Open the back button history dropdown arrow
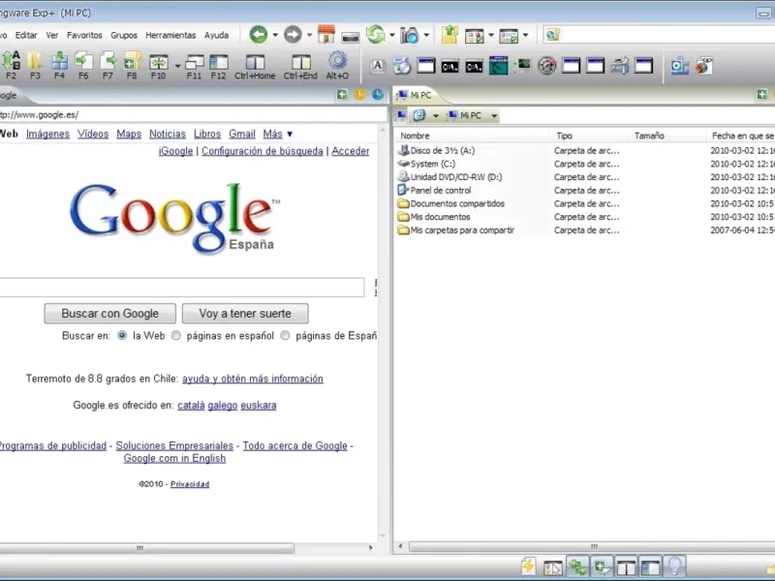The width and height of the screenshot is (775, 581). pos(275,35)
